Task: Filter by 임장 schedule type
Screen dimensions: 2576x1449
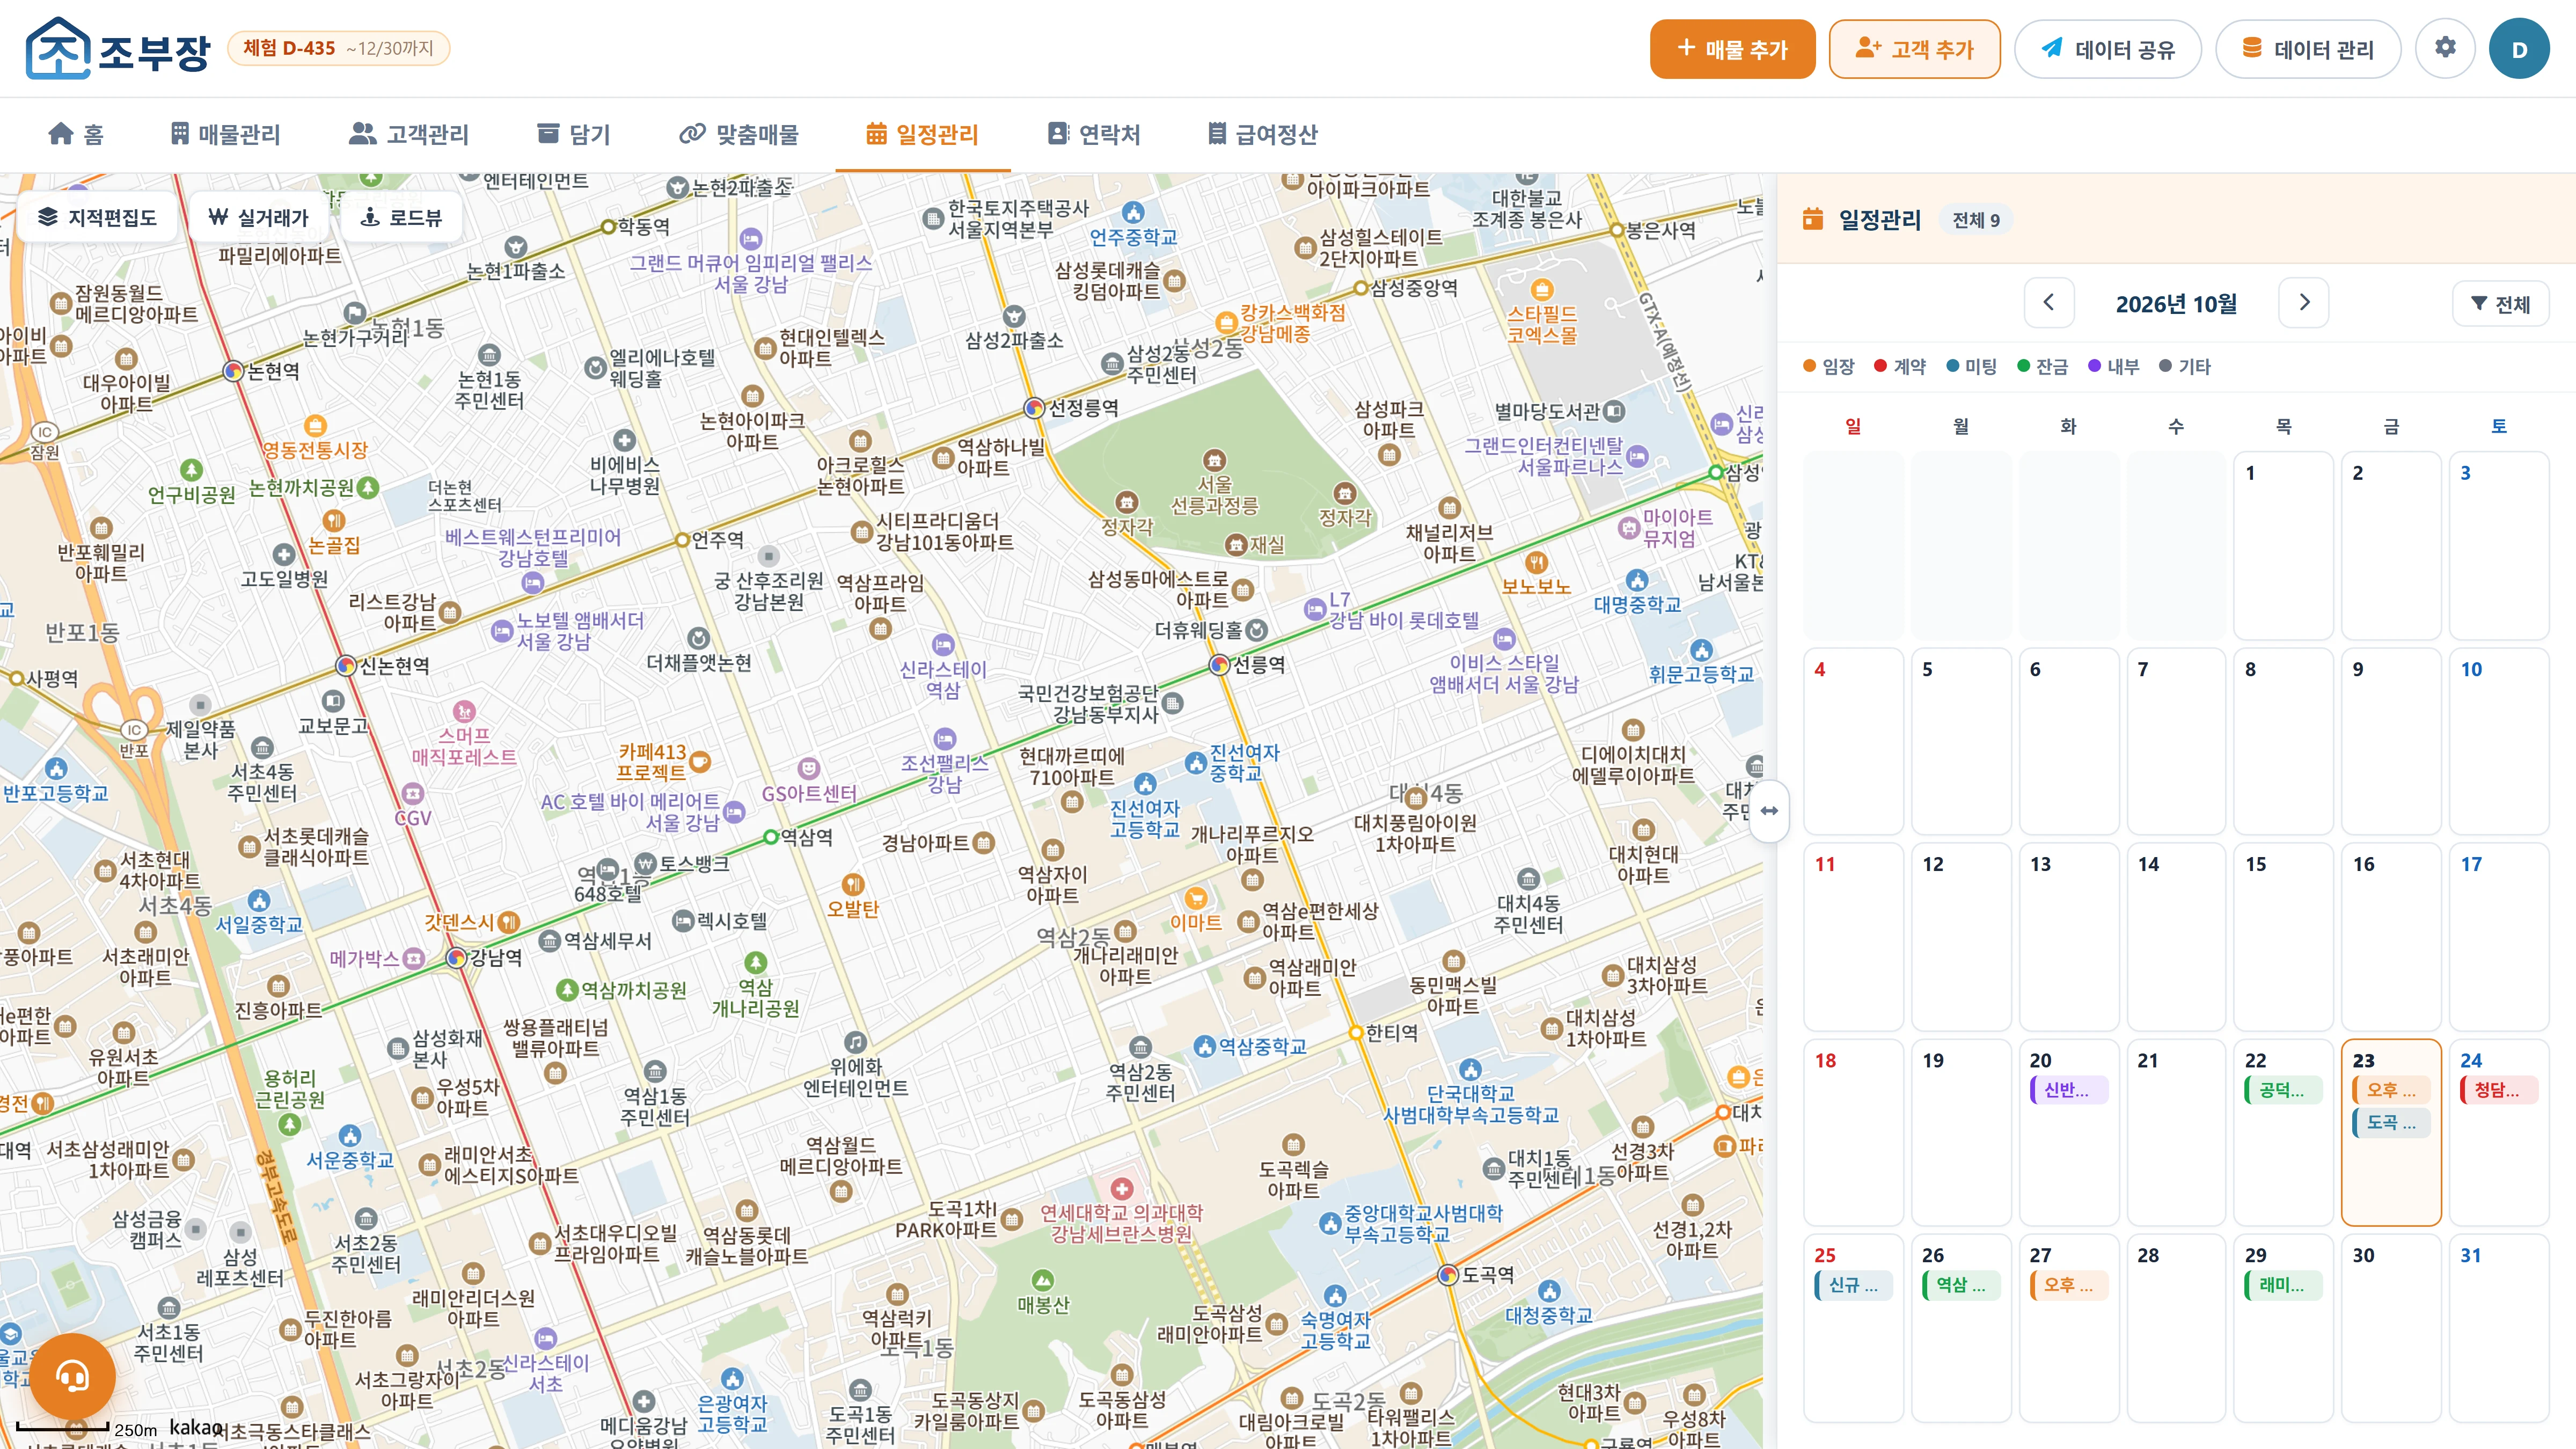Action: click(x=1828, y=366)
